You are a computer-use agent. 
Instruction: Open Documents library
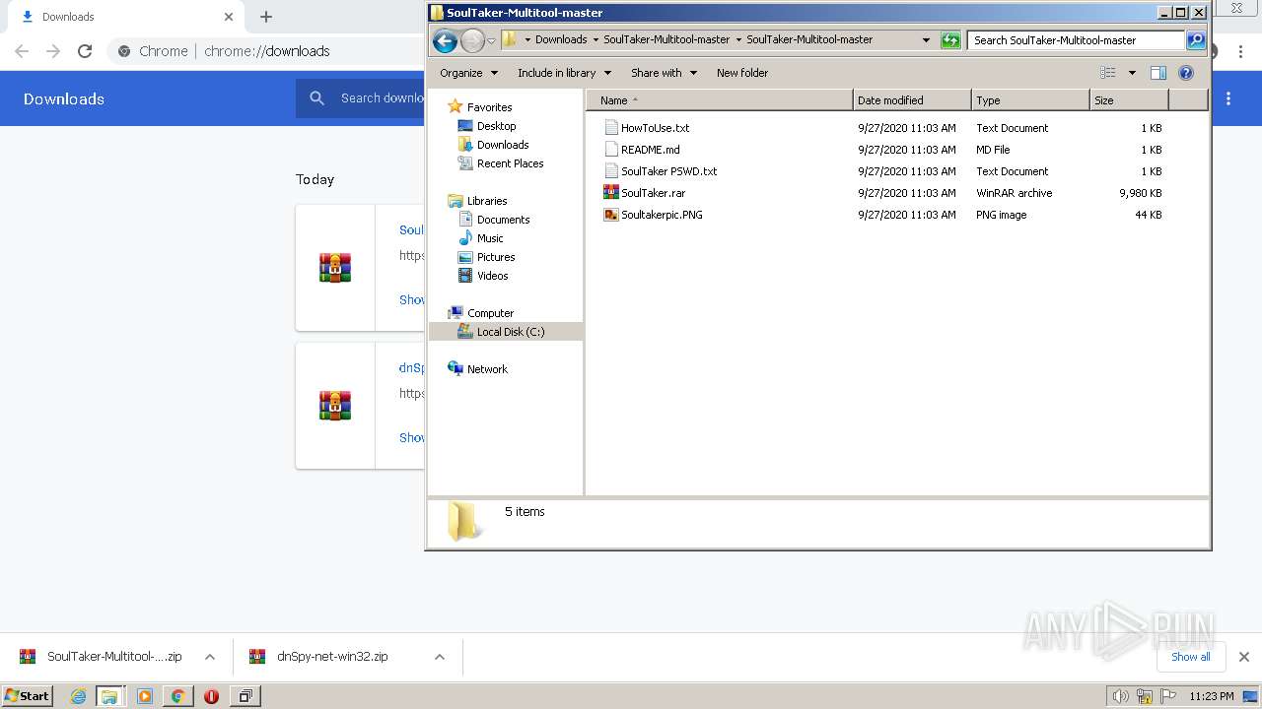503,220
